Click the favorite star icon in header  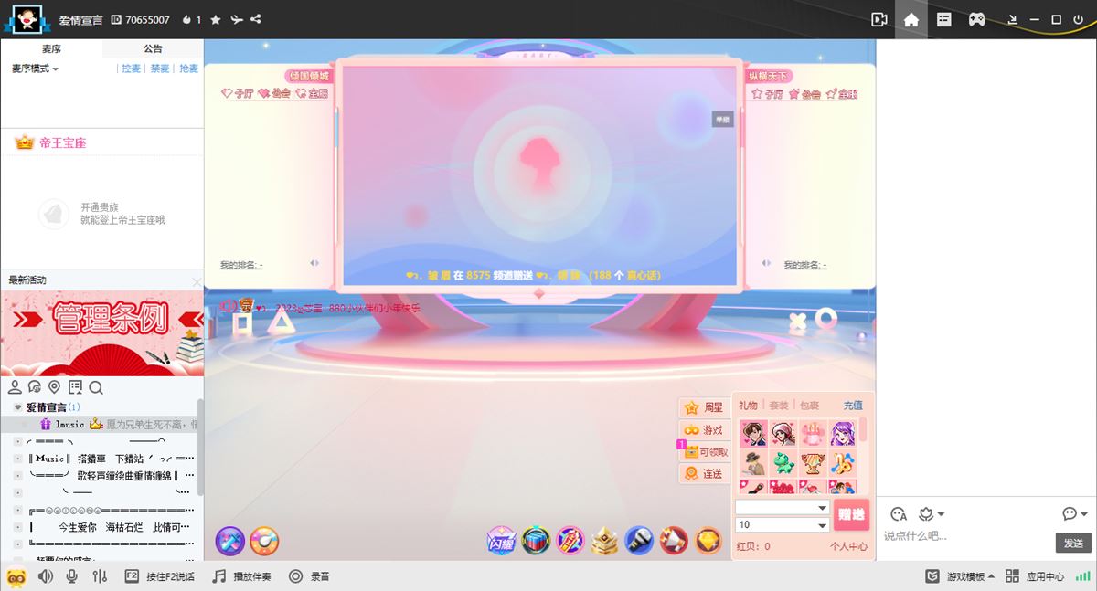[216, 19]
